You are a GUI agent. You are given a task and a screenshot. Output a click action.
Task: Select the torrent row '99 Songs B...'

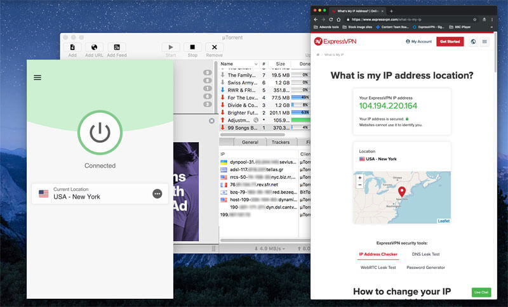pos(265,127)
